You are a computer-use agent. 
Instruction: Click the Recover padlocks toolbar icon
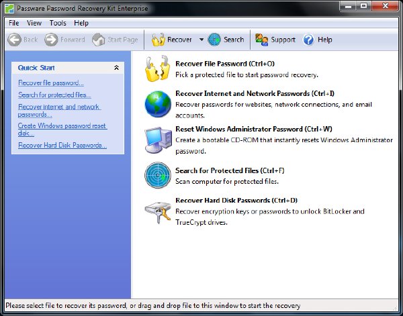pos(158,40)
